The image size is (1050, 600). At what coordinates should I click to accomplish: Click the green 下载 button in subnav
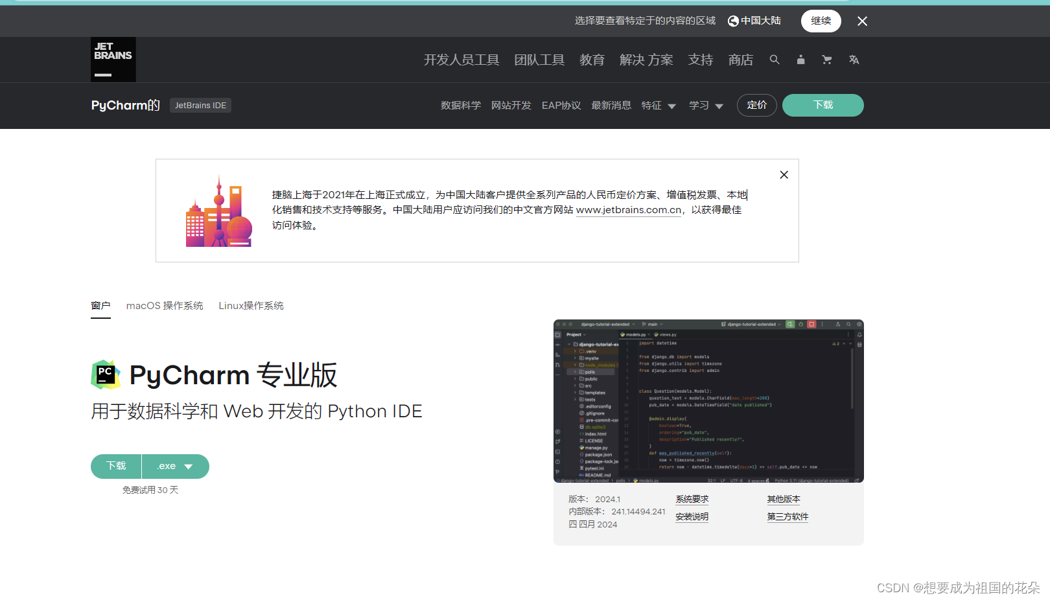pos(823,105)
